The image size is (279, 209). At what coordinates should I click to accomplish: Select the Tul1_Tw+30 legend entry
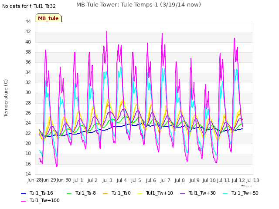[x=198, y=193]
